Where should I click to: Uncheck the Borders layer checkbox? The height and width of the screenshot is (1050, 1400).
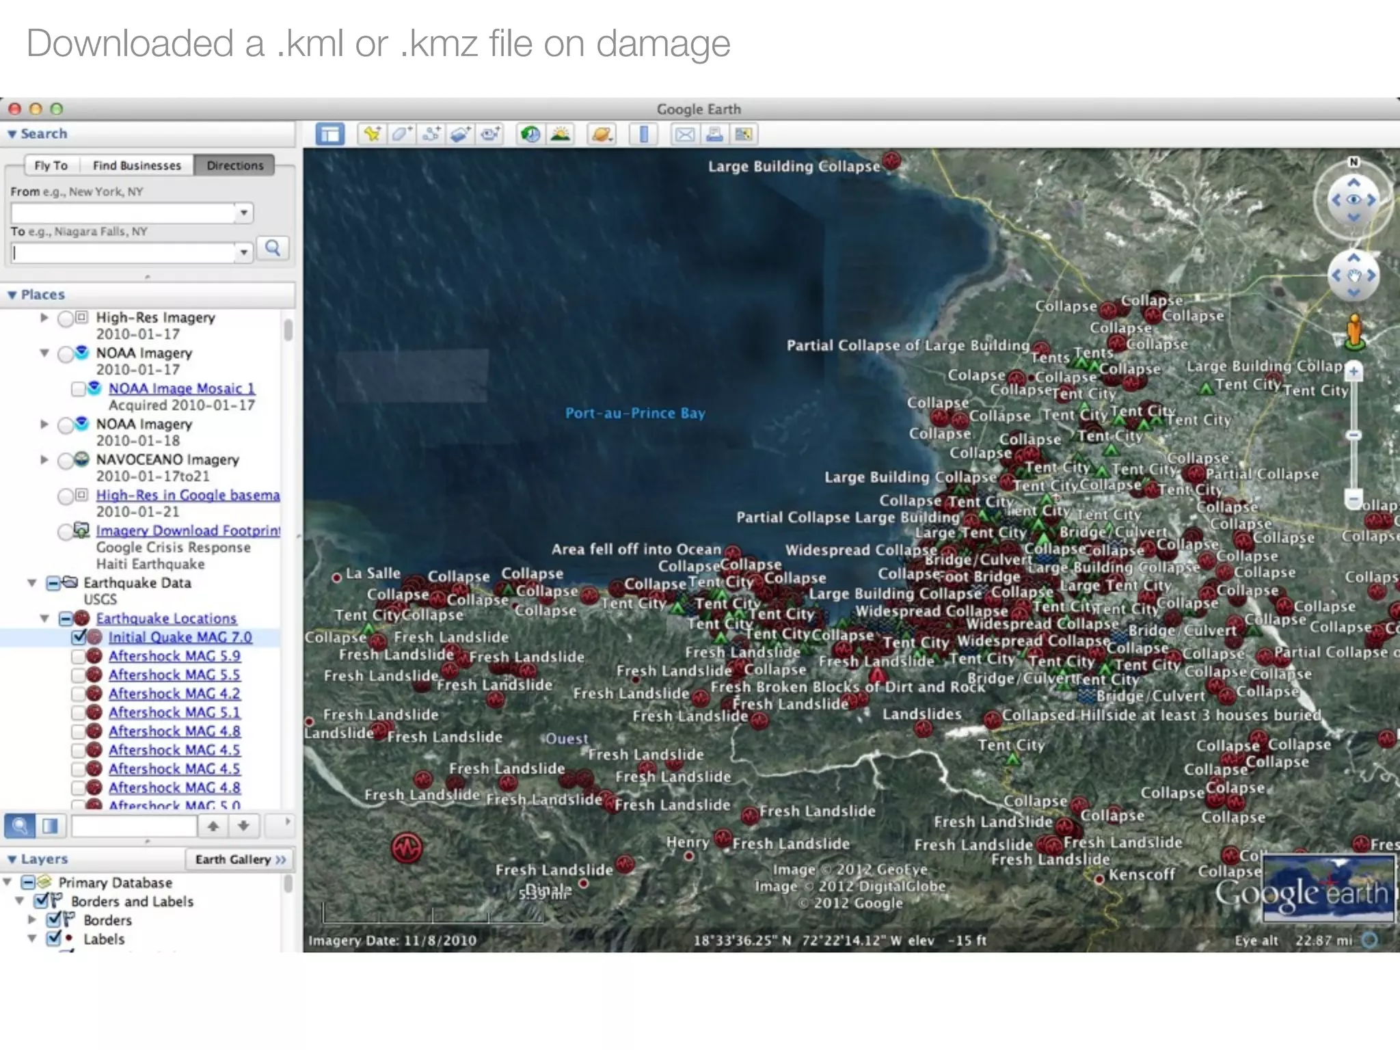click(53, 920)
